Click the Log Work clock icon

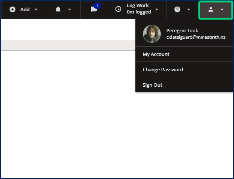(x=118, y=9)
